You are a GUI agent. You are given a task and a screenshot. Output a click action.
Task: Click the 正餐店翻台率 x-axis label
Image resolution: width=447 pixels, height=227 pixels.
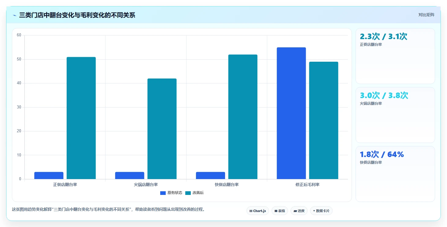coord(65,185)
